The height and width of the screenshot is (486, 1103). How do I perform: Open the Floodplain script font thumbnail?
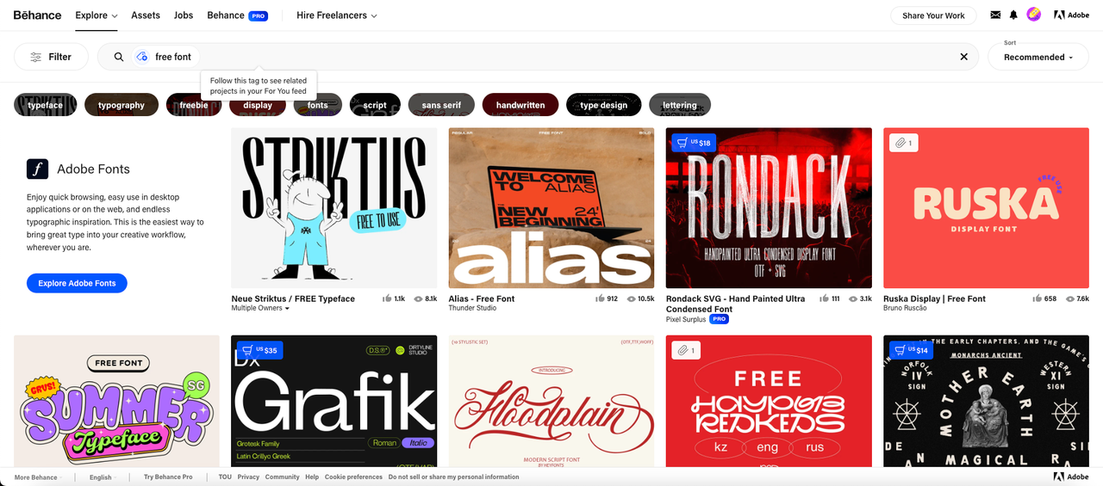pos(551,402)
